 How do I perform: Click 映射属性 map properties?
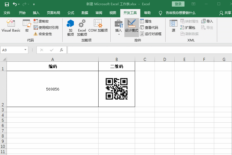(x=189, y=21)
